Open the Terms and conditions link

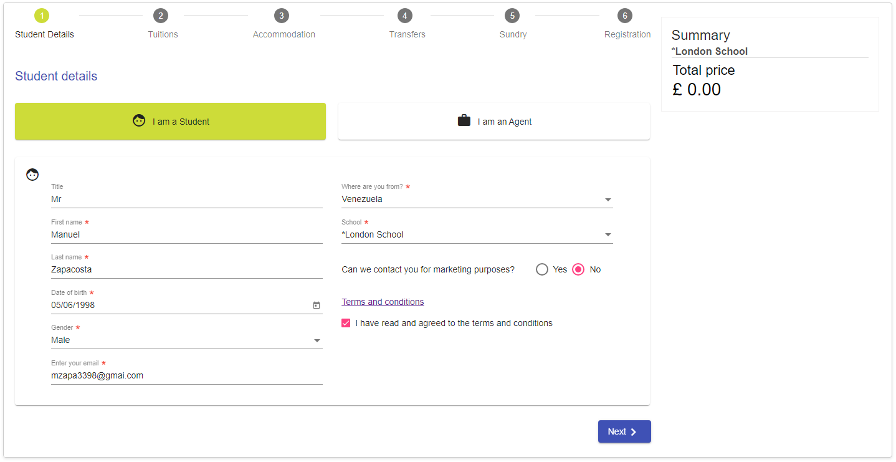point(383,302)
